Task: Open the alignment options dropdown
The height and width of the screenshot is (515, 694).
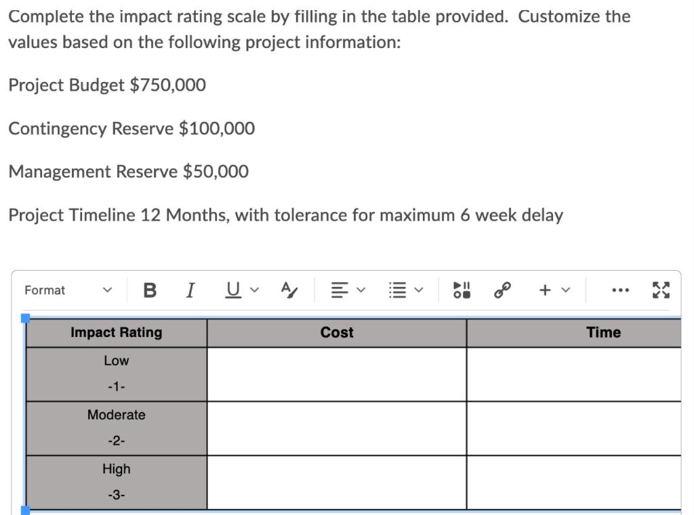Action: (x=361, y=291)
